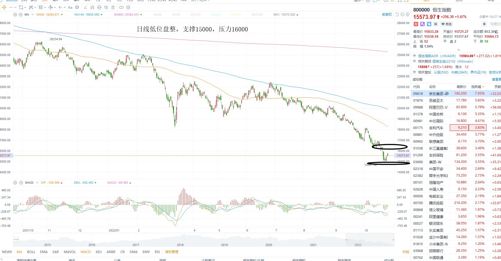Select the comment bubble note tool
501x261 pixels.
click(x=77, y=7)
